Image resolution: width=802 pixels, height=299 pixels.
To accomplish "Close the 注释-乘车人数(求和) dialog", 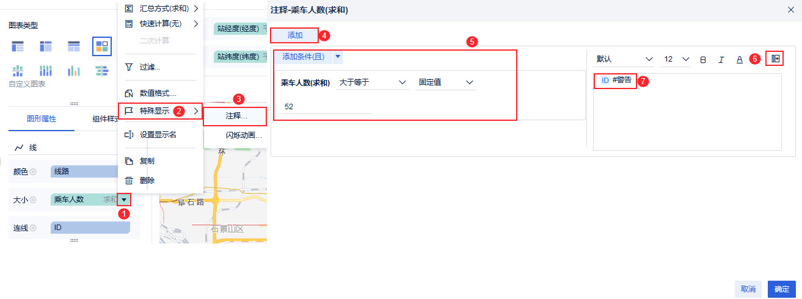I will tap(791, 10).
